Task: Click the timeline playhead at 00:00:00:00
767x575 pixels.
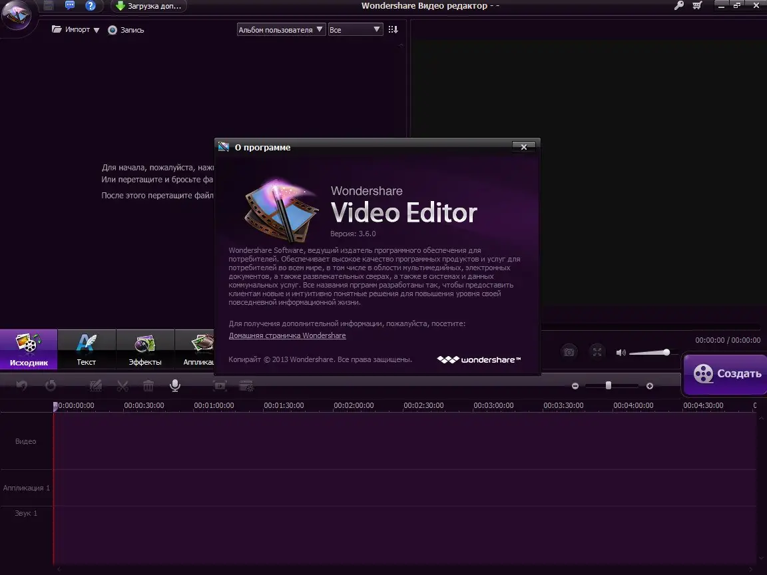Action: coord(55,407)
